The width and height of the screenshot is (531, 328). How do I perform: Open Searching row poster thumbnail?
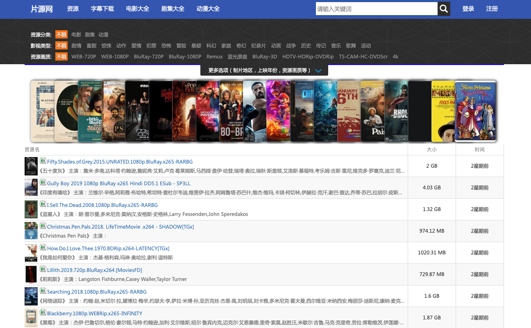pyautogui.click(x=31, y=296)
